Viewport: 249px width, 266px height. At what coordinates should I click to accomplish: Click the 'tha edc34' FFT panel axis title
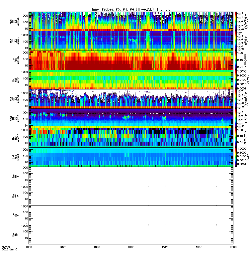pyautogui.click(x=15, y=22)
